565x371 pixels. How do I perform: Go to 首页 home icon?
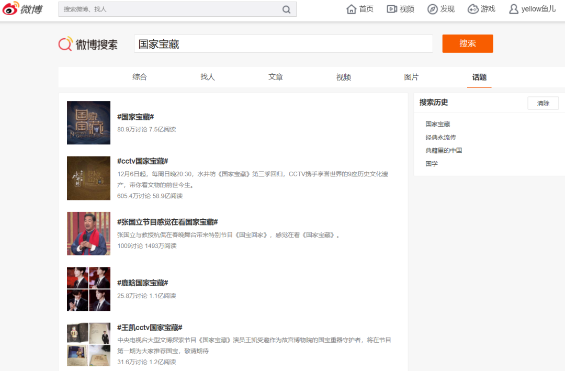point(352,9)
